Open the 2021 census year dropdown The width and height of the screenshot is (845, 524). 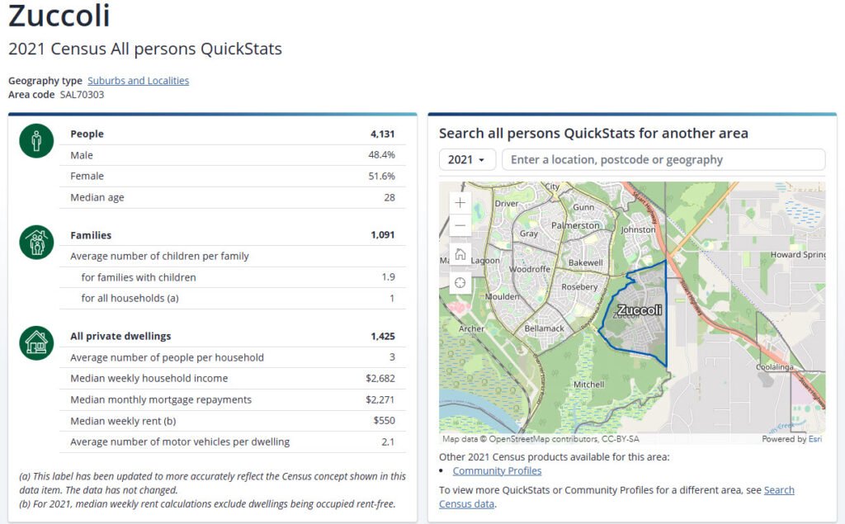click(467, 160)
